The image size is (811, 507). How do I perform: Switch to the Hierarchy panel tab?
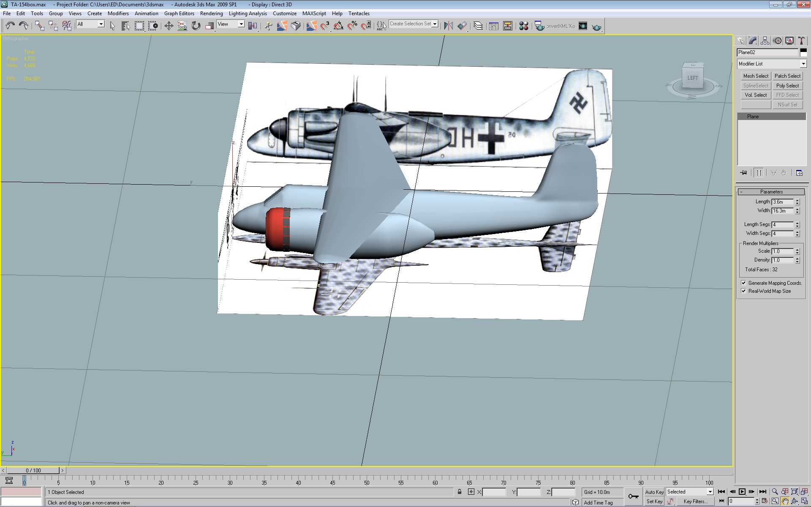click(x=765, y=41)
